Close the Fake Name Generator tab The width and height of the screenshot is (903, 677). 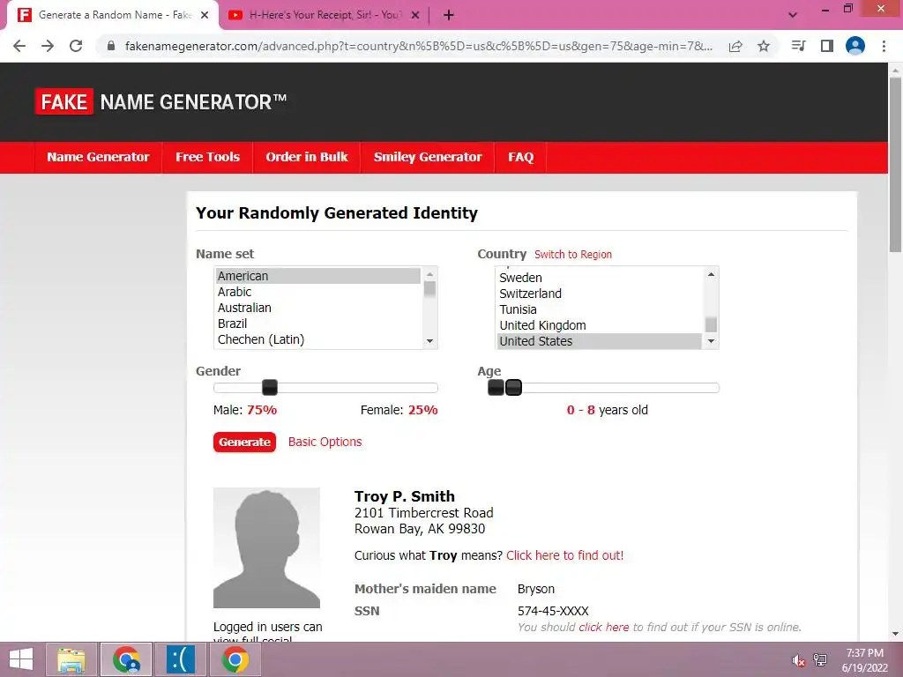pyautogui.click(x=205, y=15)
